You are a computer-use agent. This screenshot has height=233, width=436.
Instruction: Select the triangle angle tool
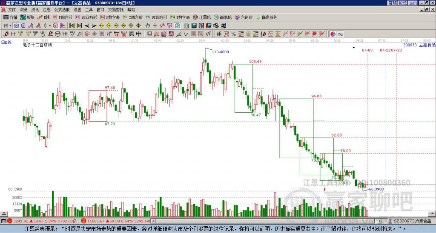click(x=80, y=34)
